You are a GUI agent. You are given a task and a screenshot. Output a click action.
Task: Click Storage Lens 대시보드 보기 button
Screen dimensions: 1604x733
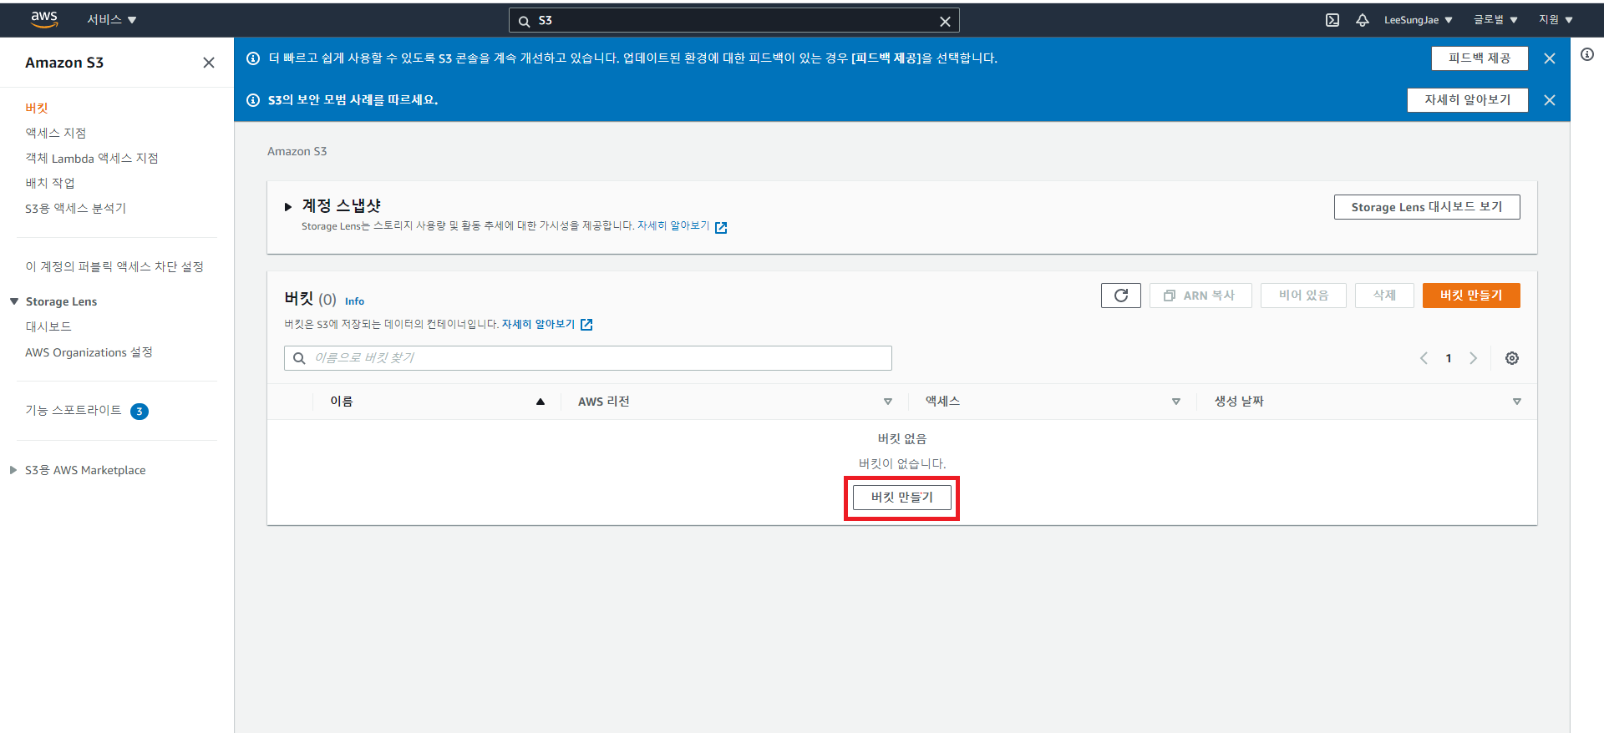click(1427, 207)
